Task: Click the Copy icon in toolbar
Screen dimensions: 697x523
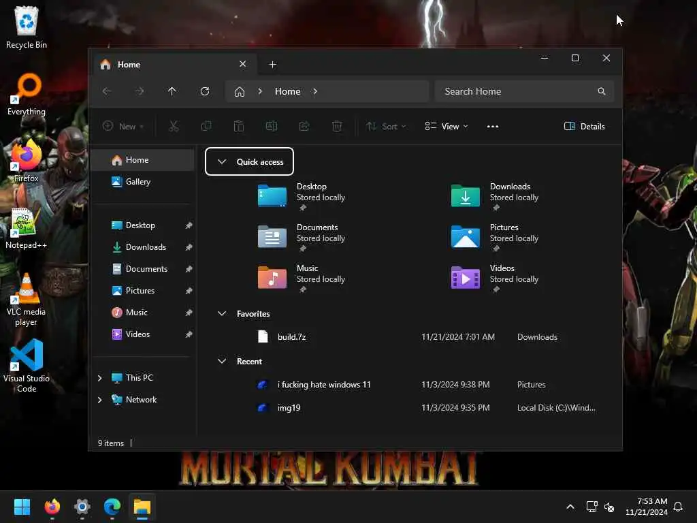Action: (206, 126)
